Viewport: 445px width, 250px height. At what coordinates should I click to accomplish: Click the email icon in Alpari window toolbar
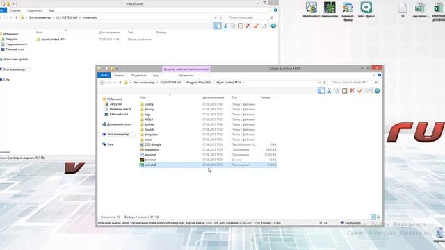[368, 91]
